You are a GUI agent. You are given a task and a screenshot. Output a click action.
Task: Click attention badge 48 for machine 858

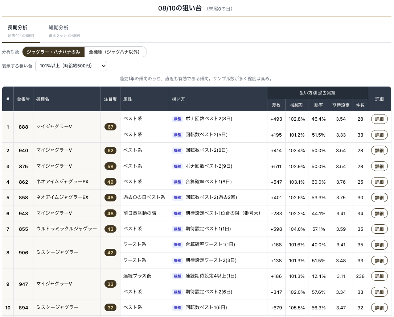click(x=110, y=197)
